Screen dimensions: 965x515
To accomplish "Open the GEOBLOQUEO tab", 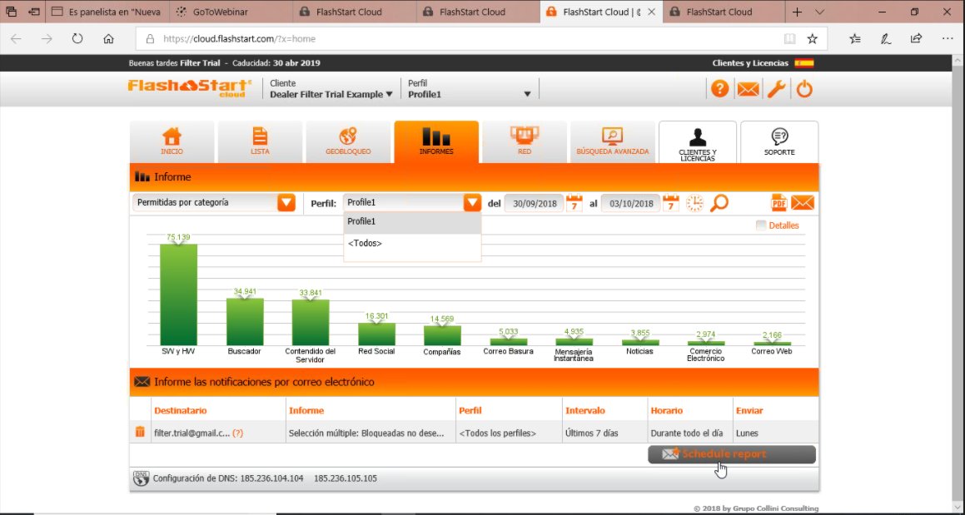I will tap(348, 141).
